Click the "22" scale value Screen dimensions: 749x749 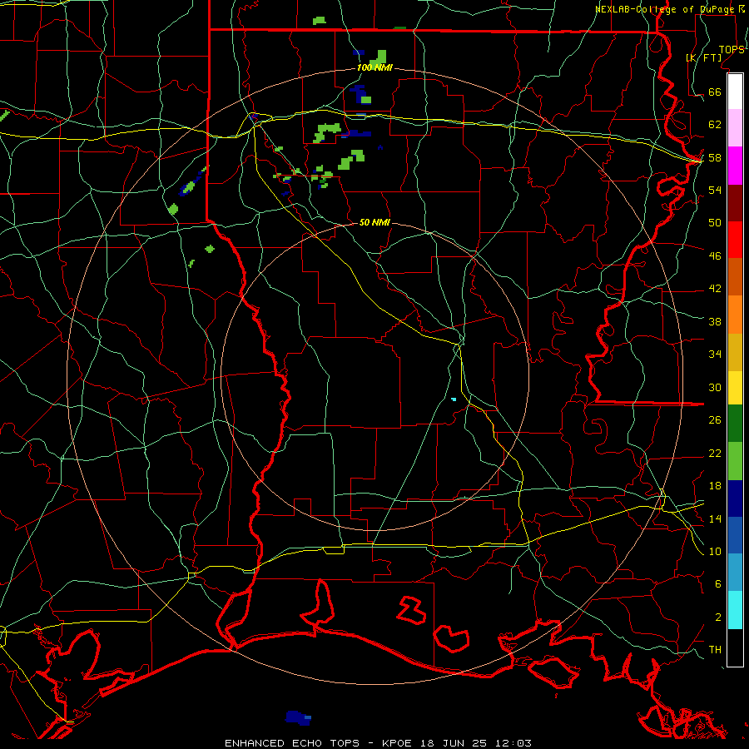[x=715, y=453]
